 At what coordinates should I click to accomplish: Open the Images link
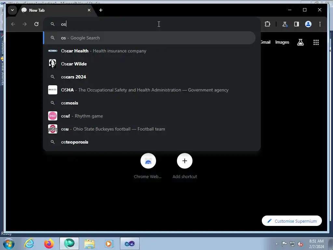point(282,42)
